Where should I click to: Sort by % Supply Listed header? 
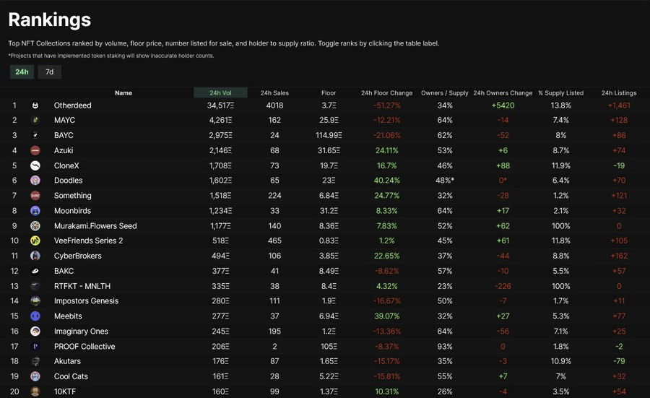(x=561, y=93)
